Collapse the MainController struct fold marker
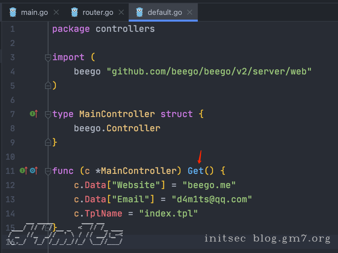 click(48, 114)
